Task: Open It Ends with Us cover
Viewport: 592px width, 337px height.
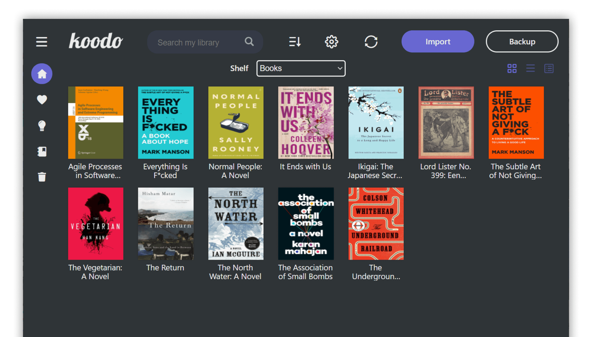Action: (306, 123)
